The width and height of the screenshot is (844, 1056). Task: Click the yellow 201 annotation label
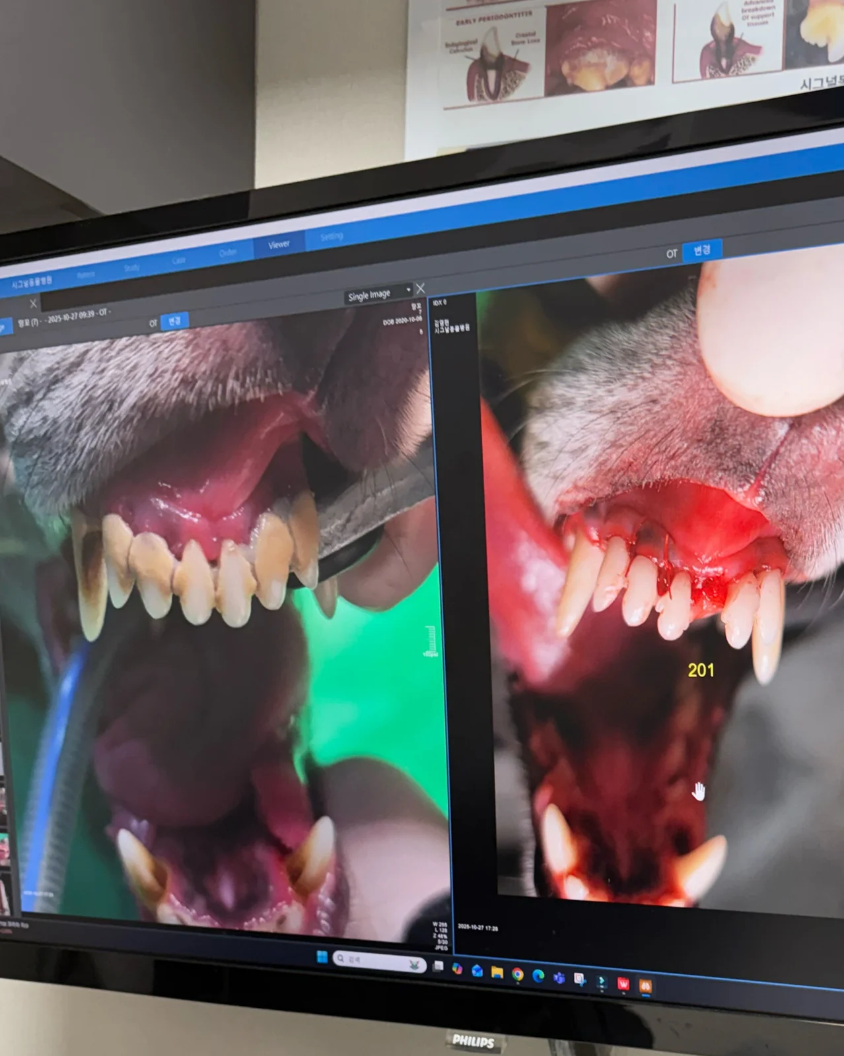[701, 671]
